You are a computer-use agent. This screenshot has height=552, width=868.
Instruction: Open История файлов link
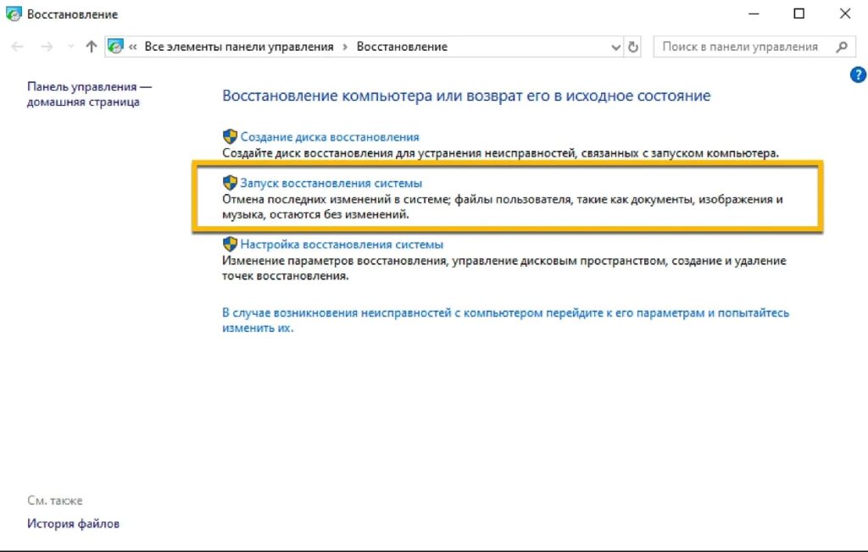(x=73, y=523)
